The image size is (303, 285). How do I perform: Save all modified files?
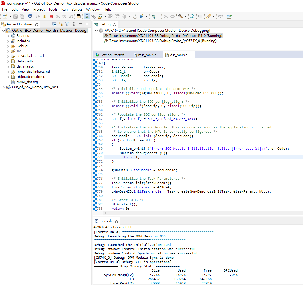tap(22, 16)
